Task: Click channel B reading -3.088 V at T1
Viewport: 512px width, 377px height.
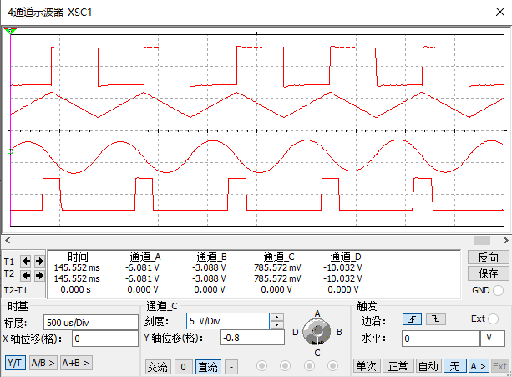Action: 209,267
